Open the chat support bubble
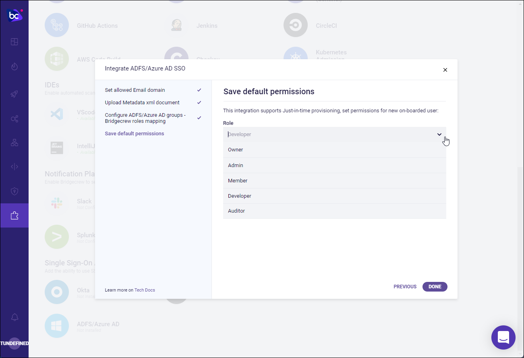The height and width of the screenshot is (358, 524). point(503,337)
